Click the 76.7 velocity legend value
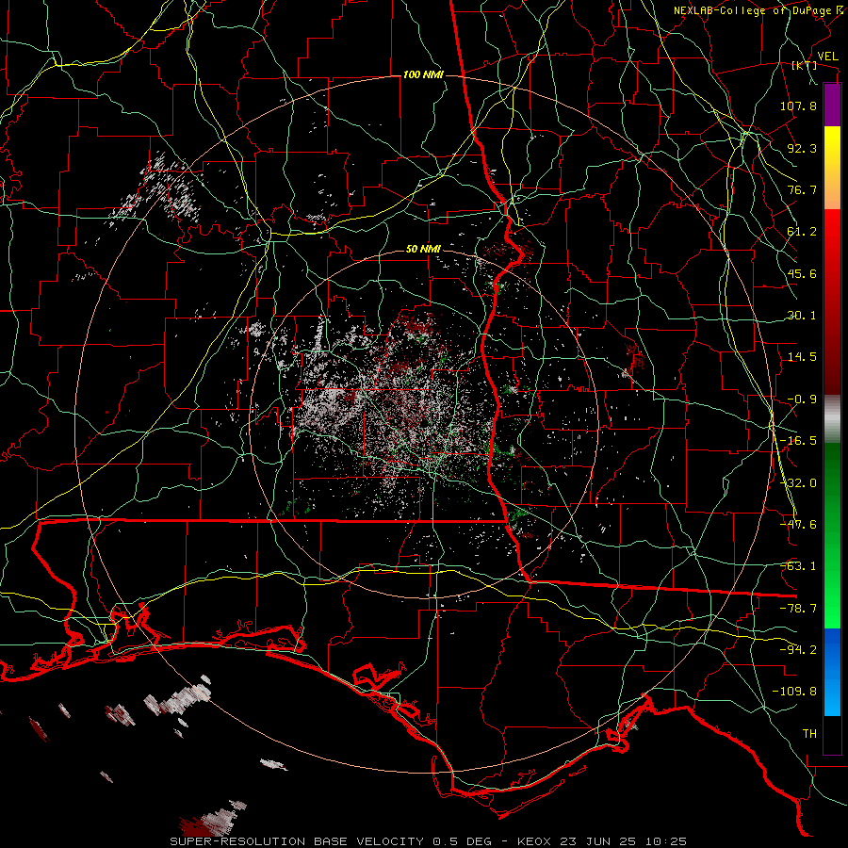The image size is (848, 848). (802, 189)
